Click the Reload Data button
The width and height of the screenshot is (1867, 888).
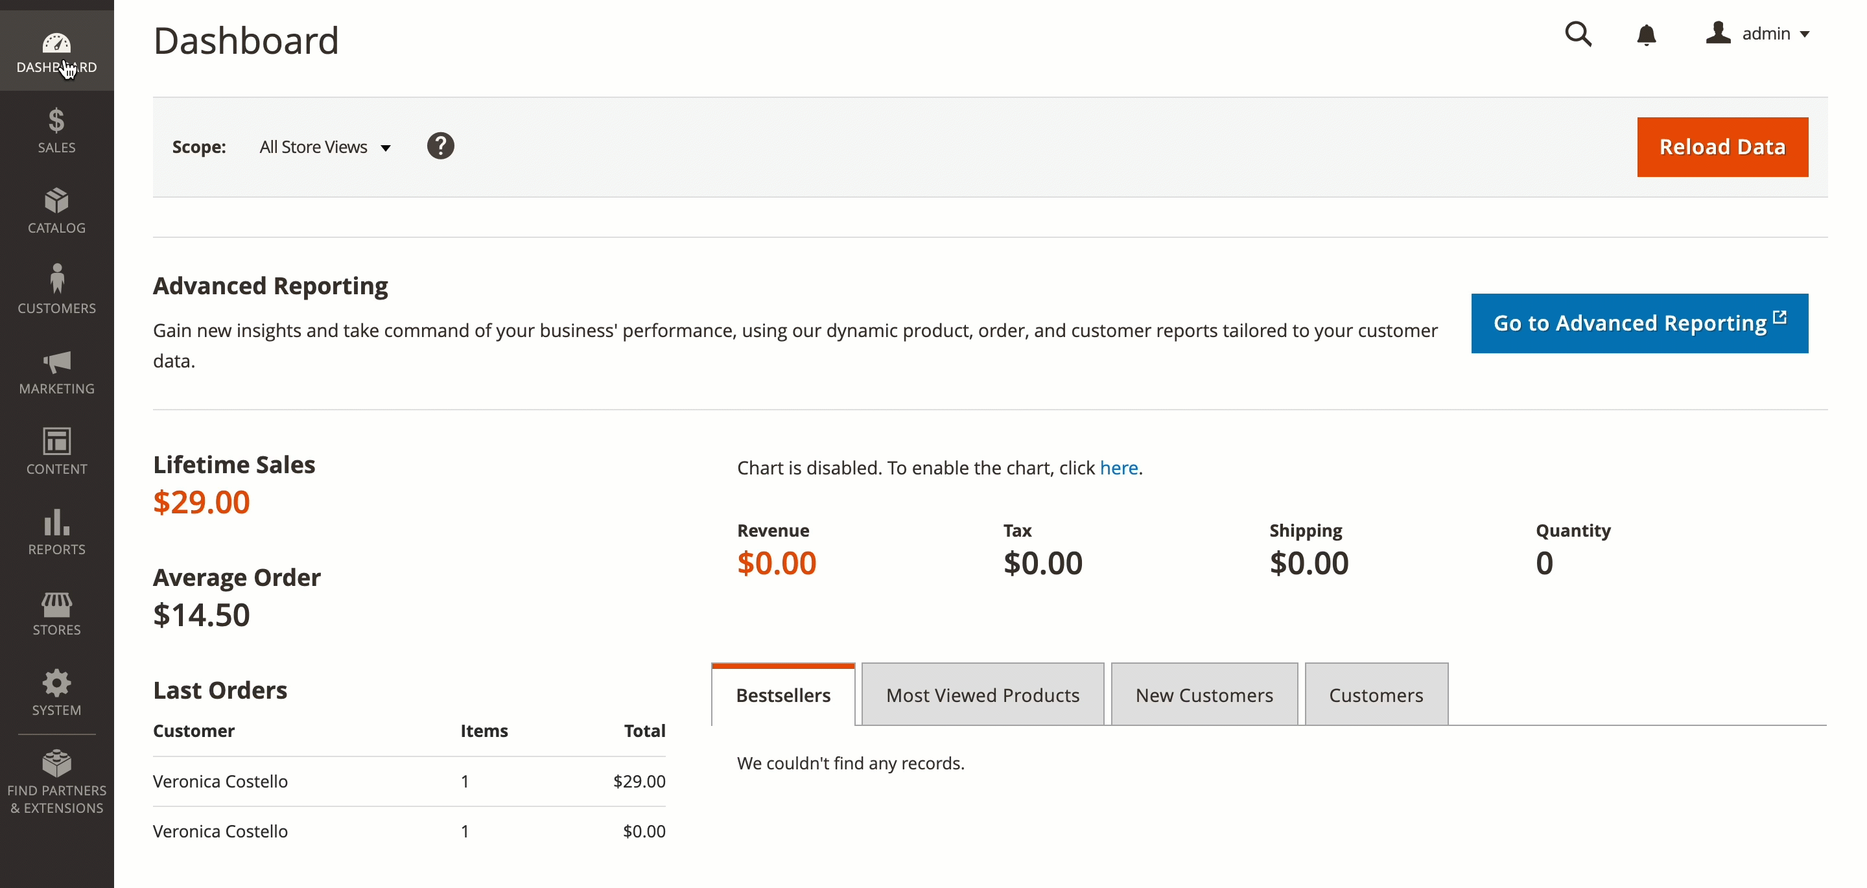[x=1722, y=147]
